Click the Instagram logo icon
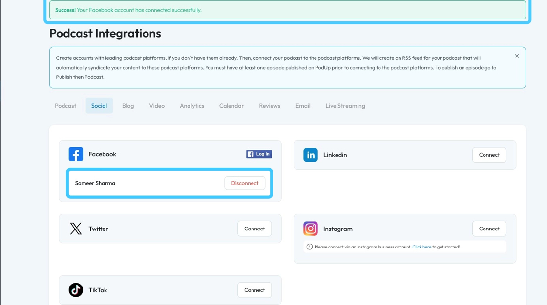This screenshot has height=305, width=547. point(311,229)
